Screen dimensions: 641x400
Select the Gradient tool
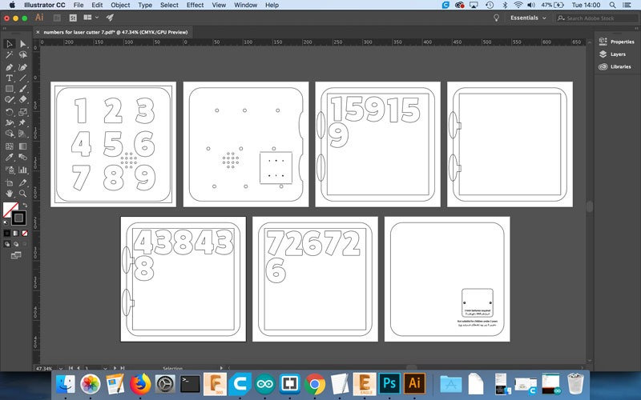pos(23,146)
